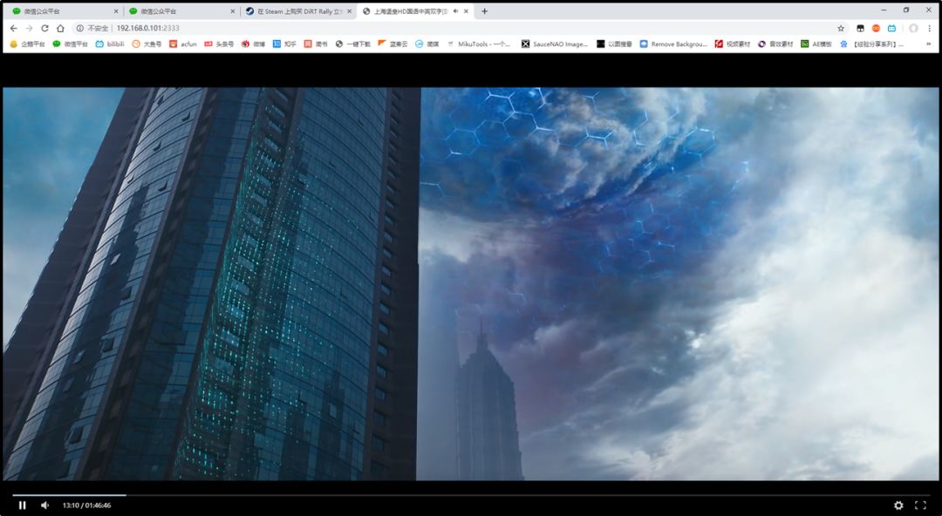The image size is (942, 516).
Task: Mute the video with the speaker icon
Action: [45, 506]
